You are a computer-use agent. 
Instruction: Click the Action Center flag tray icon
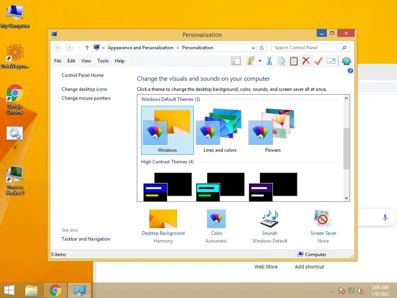coord(342,291)
